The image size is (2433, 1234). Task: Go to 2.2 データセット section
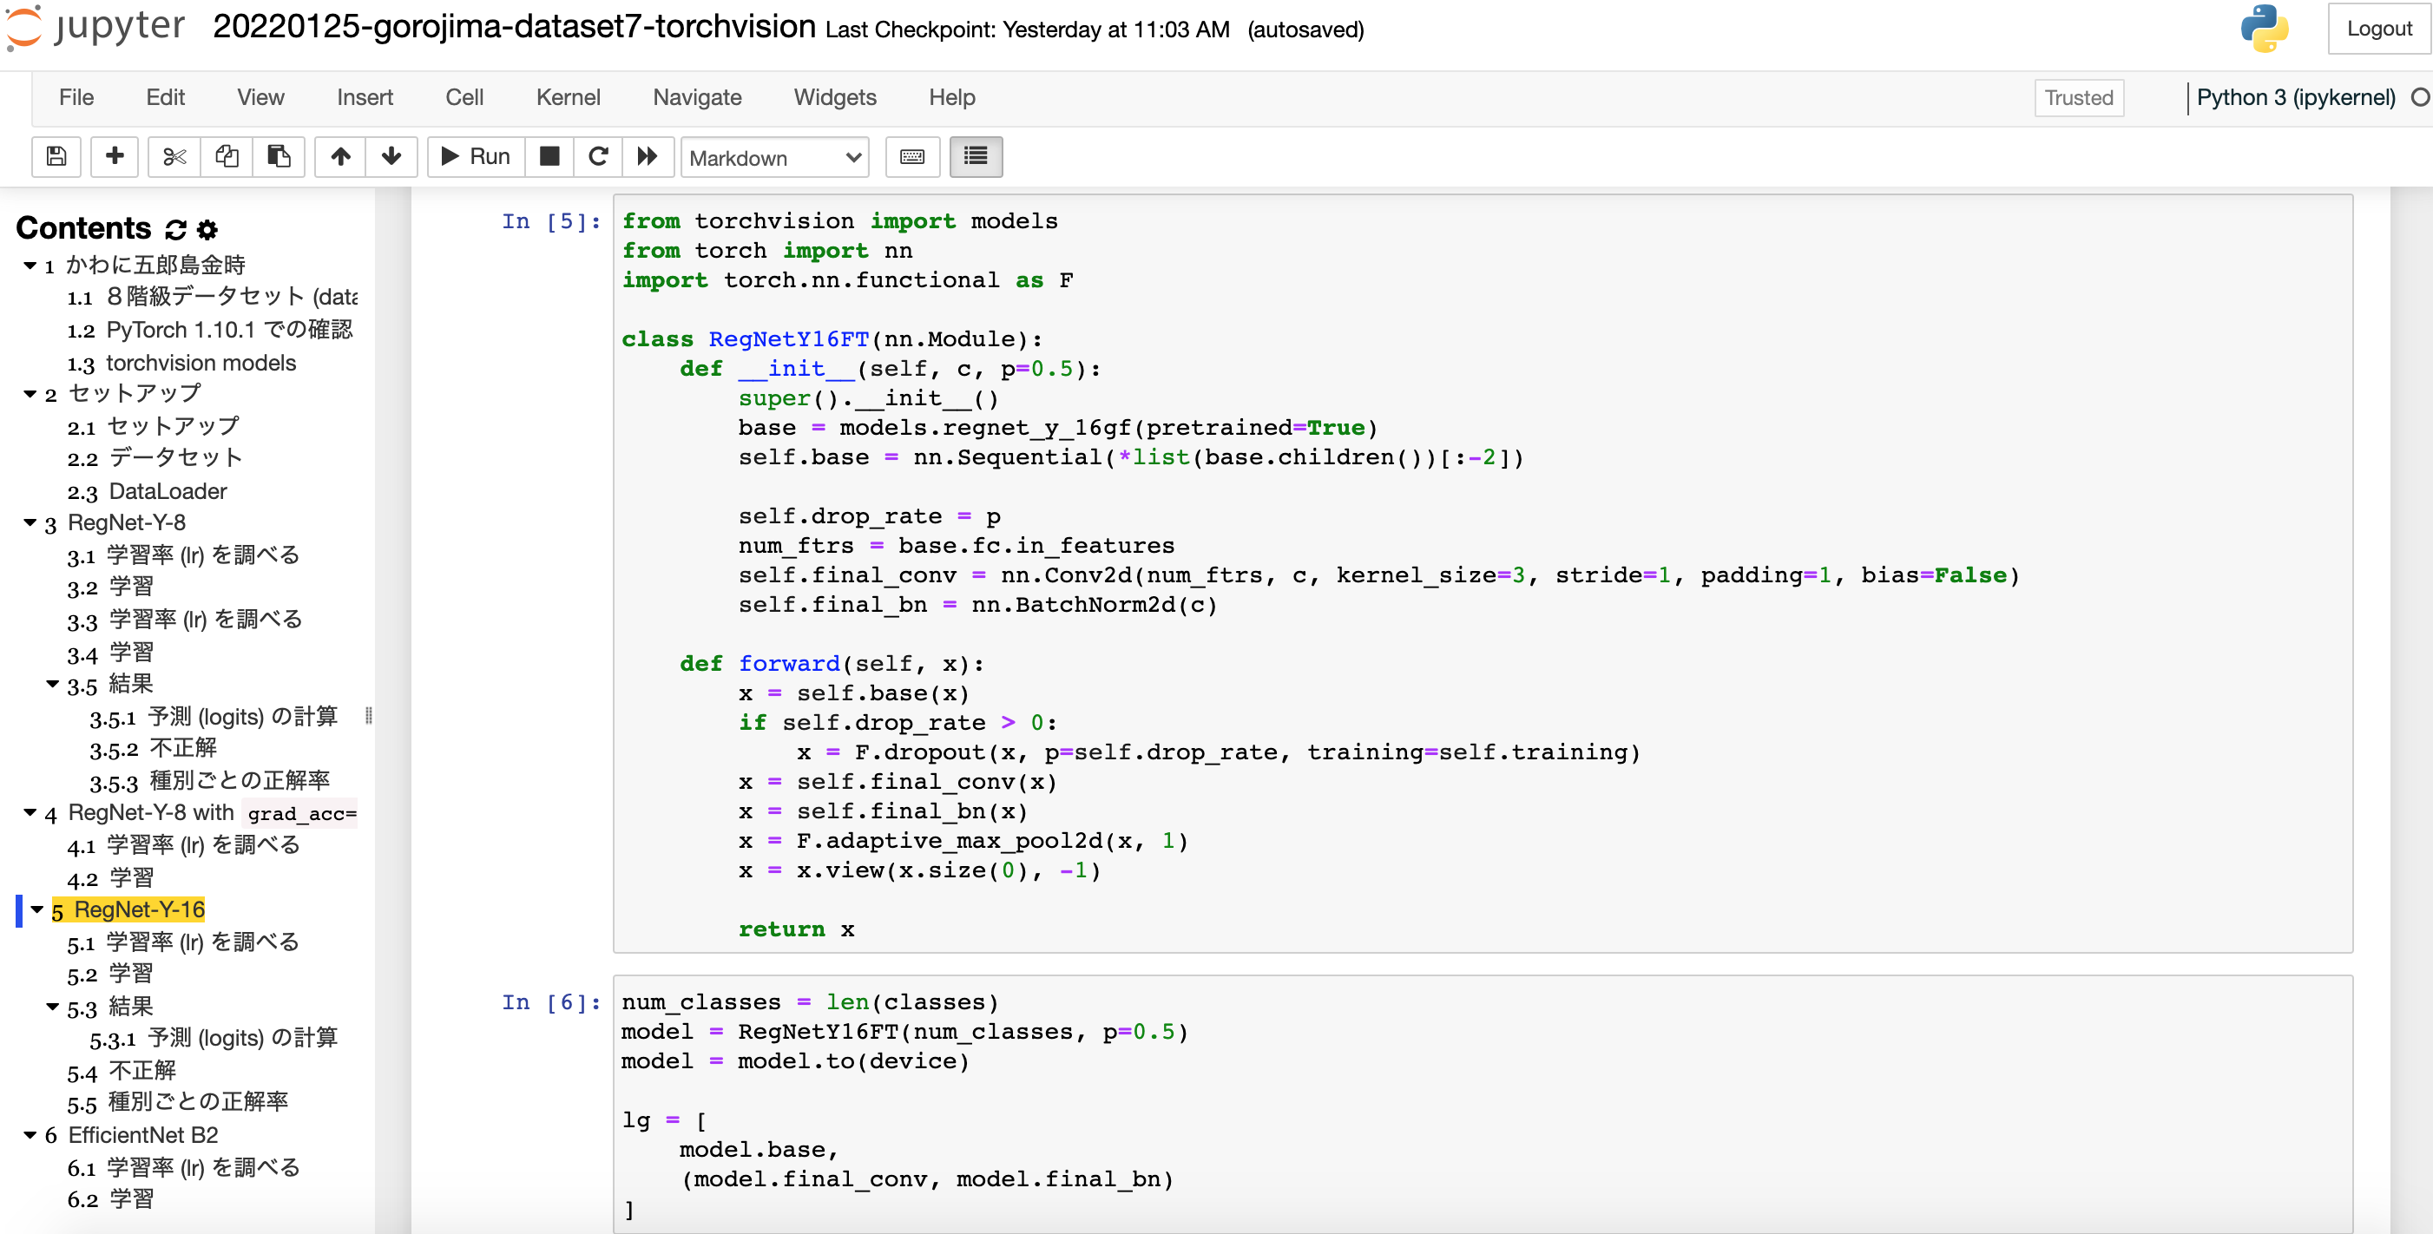pos(155,458)
